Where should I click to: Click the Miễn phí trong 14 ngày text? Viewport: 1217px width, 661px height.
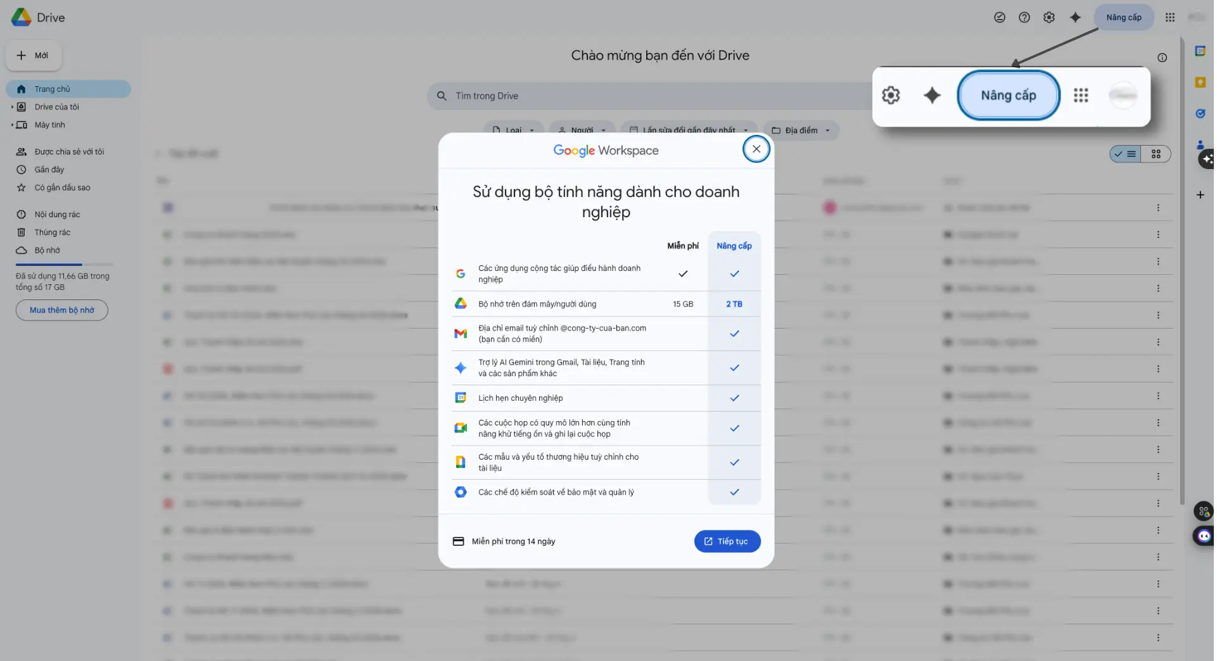(x=514, y=543)
